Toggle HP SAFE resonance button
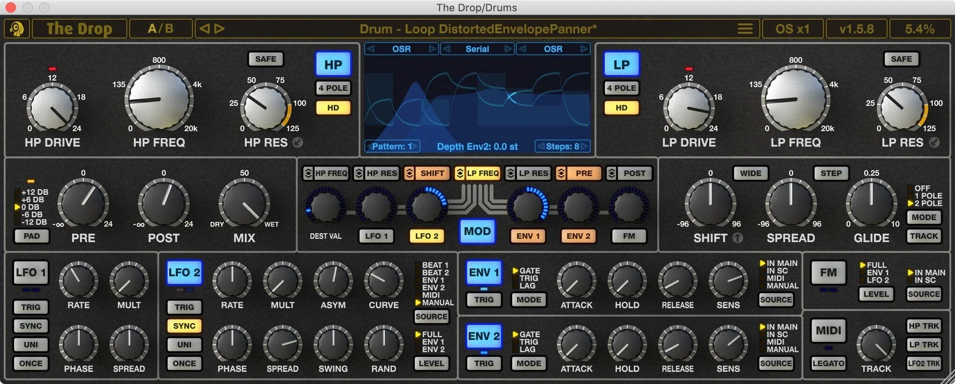 [x=265, y=59]
